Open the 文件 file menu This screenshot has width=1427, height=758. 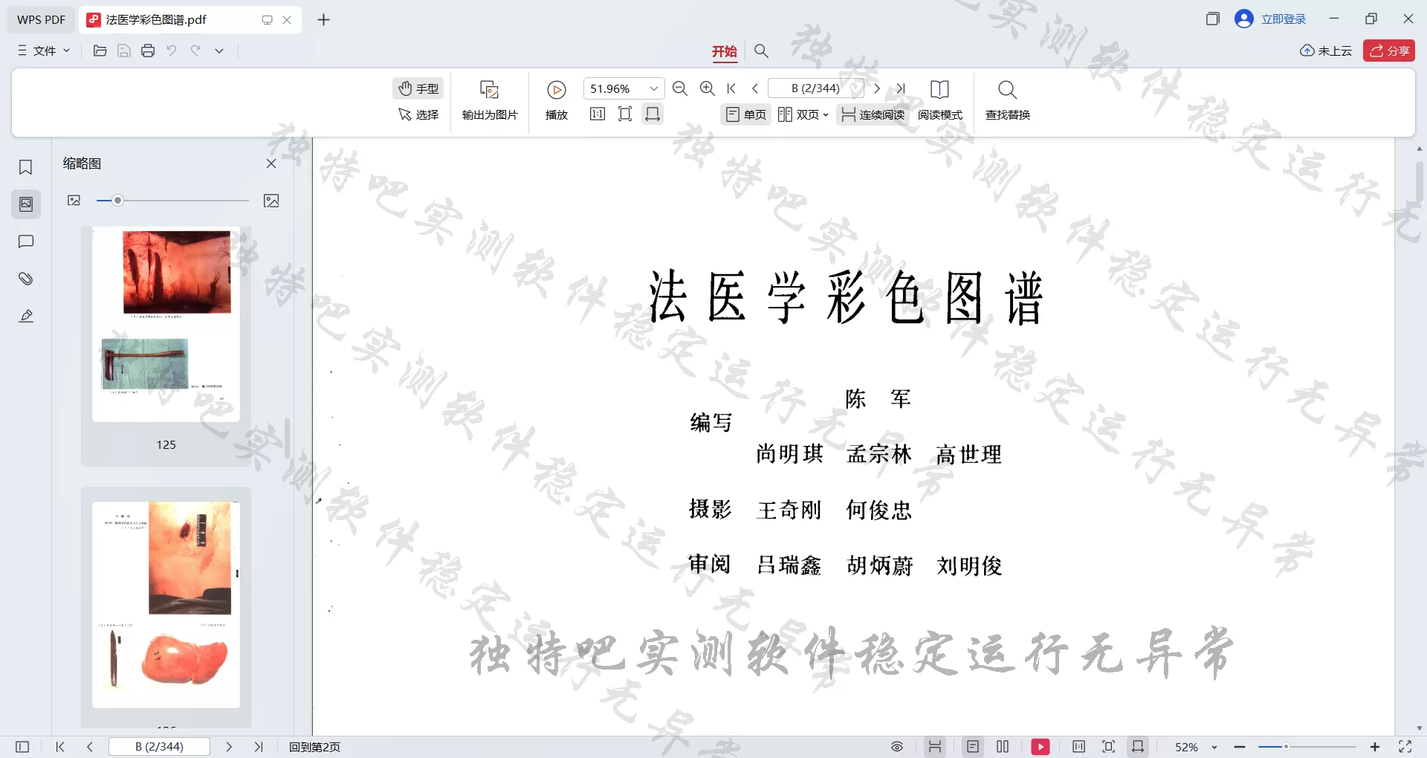pyautogui.click(x=42, y=51)
